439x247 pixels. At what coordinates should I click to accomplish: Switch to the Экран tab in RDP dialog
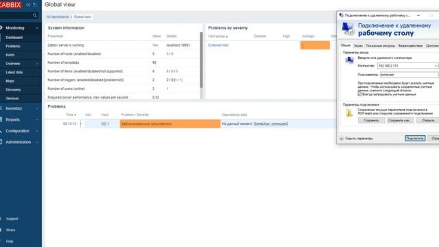[x=358, y=46]
